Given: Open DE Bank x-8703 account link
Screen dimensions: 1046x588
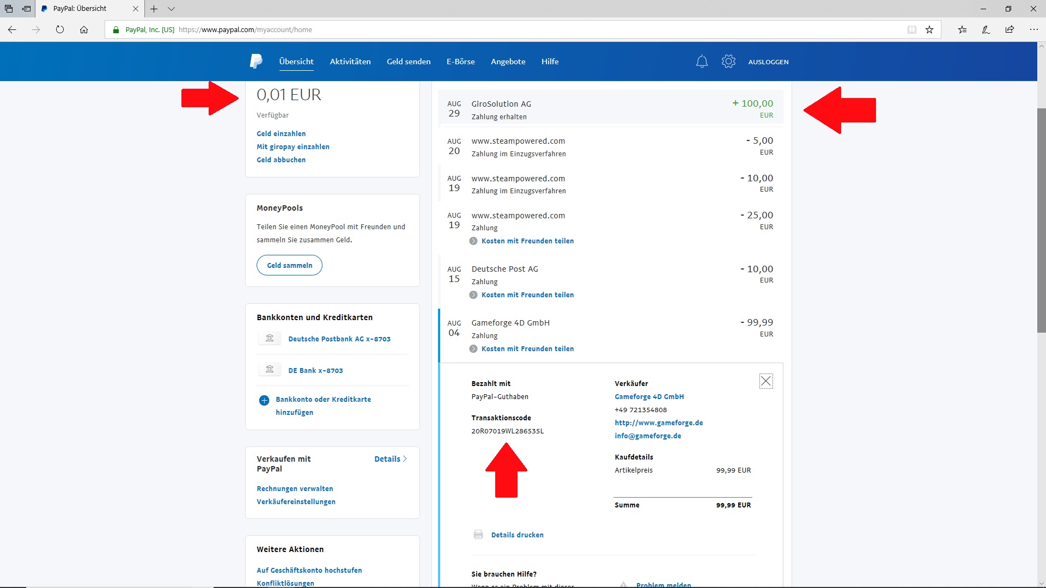Looking at the screenshot, I should tap(315, 370).
